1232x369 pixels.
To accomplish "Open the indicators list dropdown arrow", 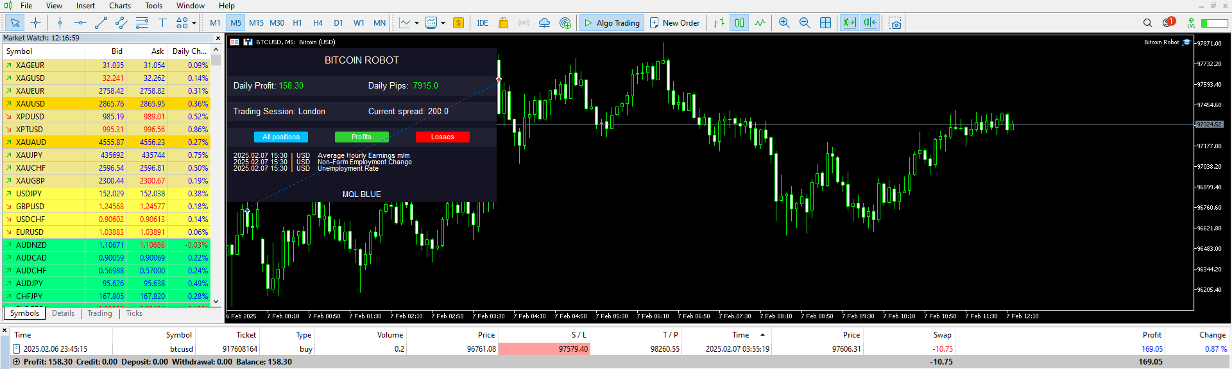I will pyautogui.click(x=443, y=23).
